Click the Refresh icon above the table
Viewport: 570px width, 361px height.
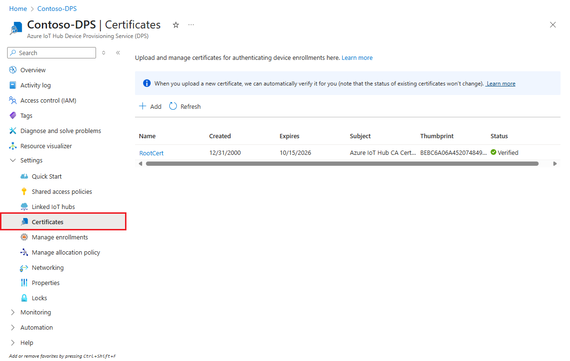coord(172,106)
